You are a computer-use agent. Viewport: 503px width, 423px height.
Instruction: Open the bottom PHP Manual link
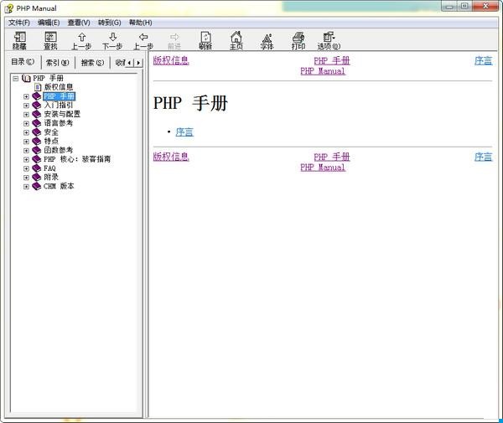(x=323, y=168)
